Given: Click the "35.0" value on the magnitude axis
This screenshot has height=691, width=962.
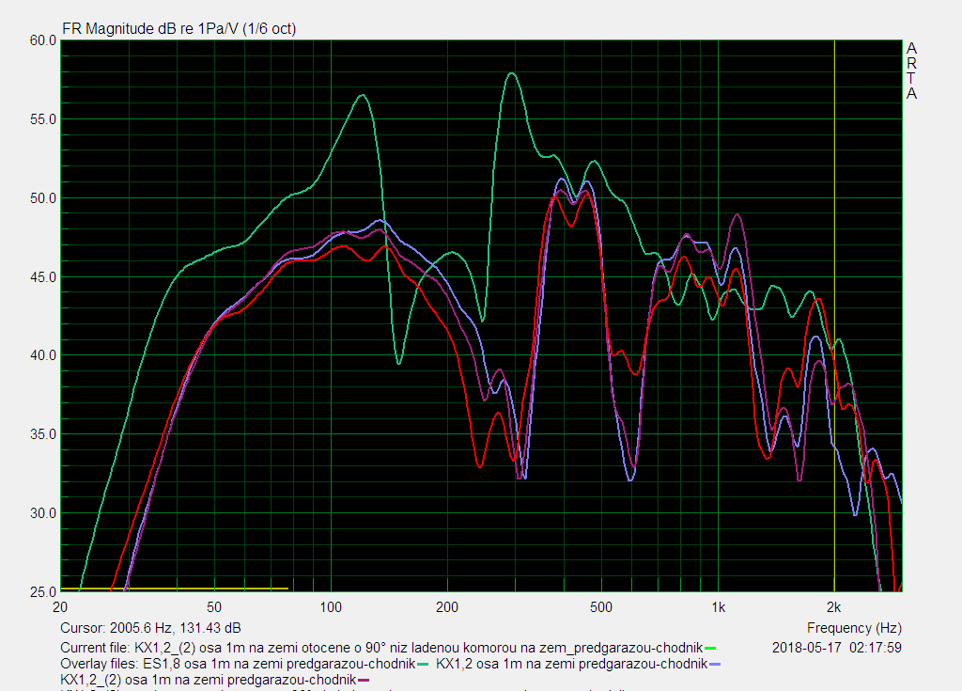Looking at the screenshot, I should tap(43, 434).
